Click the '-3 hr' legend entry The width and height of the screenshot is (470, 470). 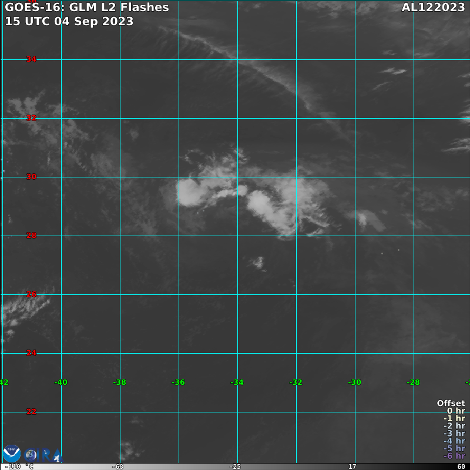(454, 434)
